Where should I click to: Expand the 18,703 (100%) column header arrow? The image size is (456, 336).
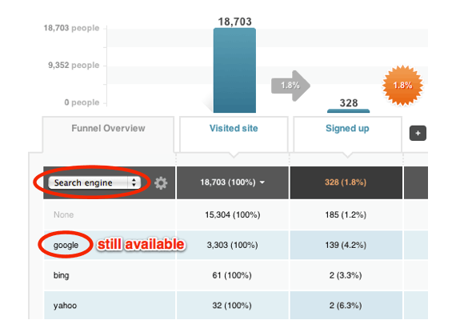click(262, 182)
